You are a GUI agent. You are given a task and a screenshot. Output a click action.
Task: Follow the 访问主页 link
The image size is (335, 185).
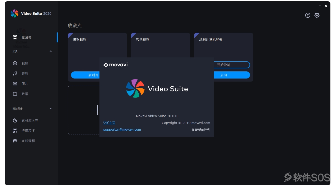coord(109,123)
